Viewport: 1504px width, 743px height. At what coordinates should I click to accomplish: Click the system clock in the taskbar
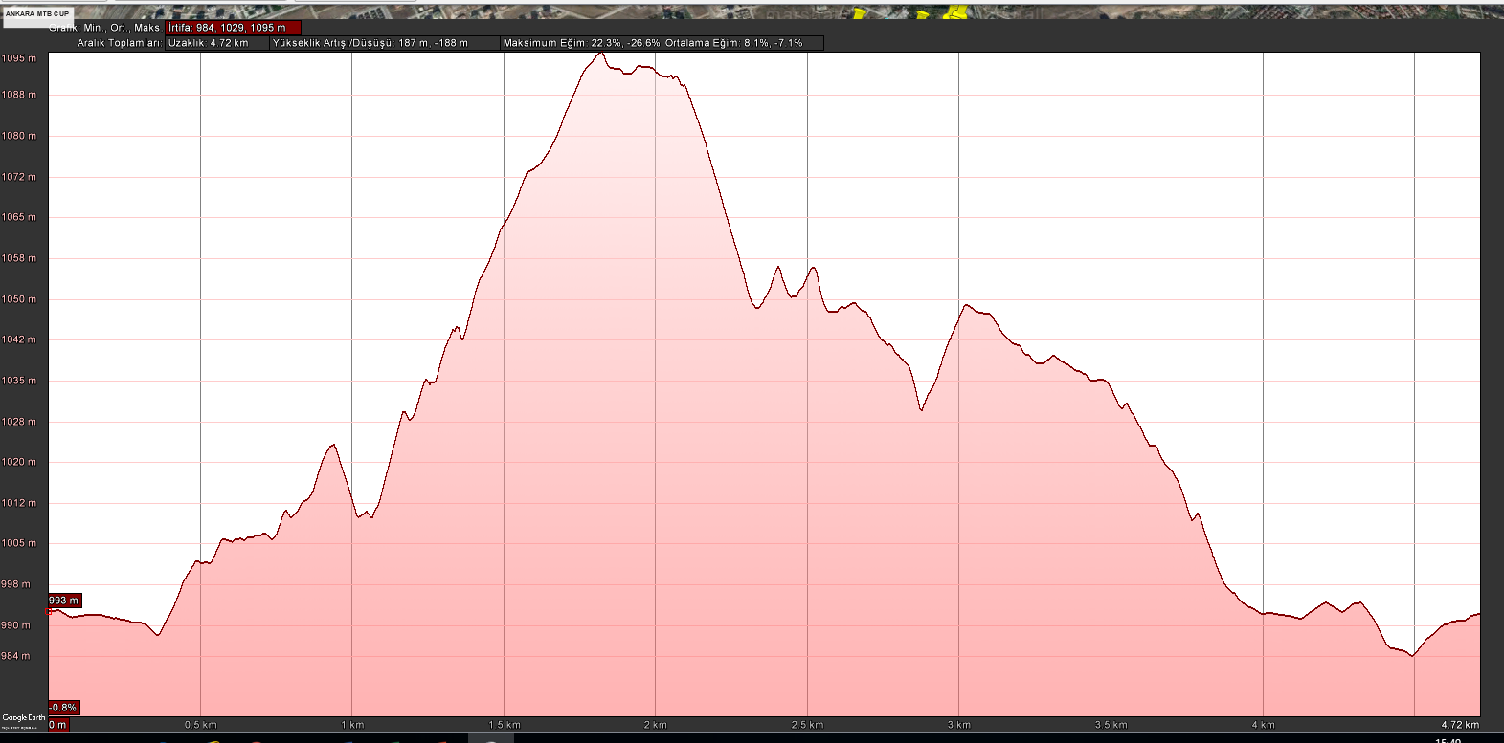(x=1448, y=740)
